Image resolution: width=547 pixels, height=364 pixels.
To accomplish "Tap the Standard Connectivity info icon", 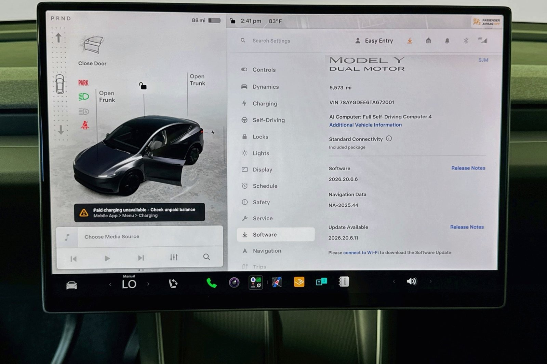I will coord(389,139).
